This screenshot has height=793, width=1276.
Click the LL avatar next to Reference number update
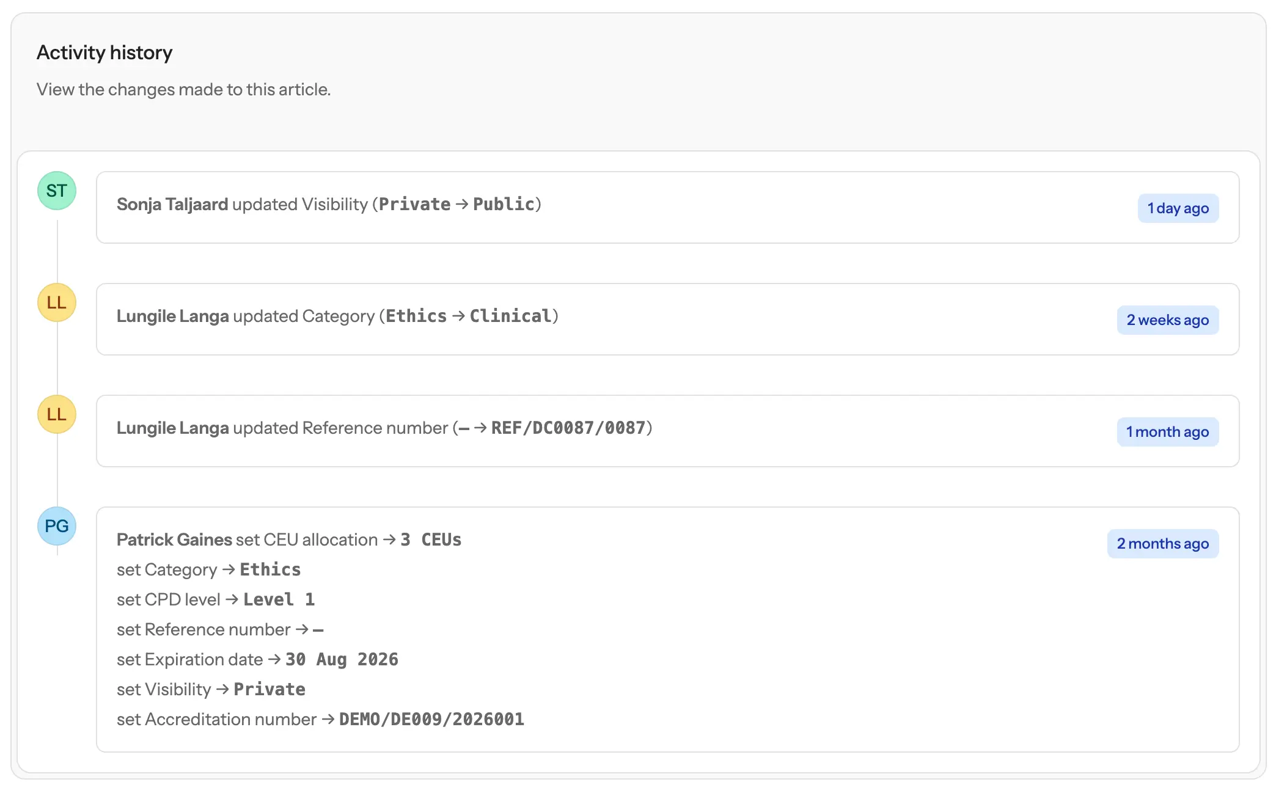tap(57, 414)
